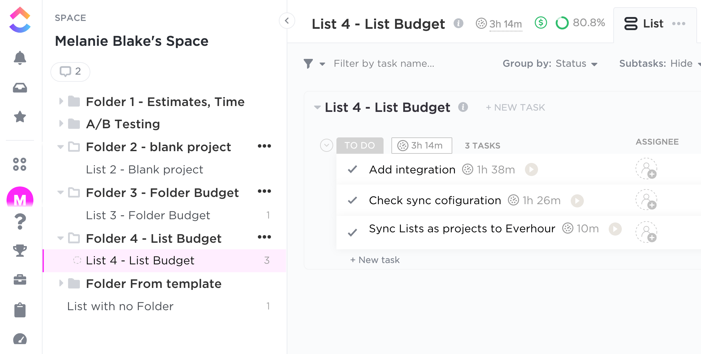Image resolution: width=701 pixels, height=354 pixels.
Task: Click the green dollar budget icon
Action: point(541,23)
